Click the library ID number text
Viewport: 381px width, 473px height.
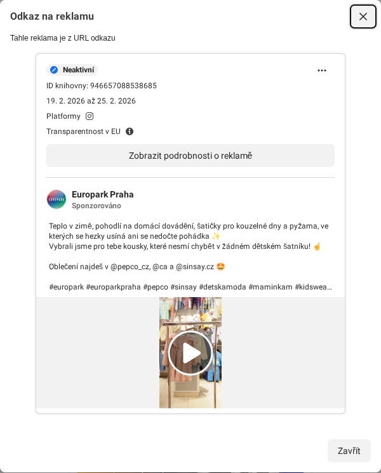[x=123, y=86]
